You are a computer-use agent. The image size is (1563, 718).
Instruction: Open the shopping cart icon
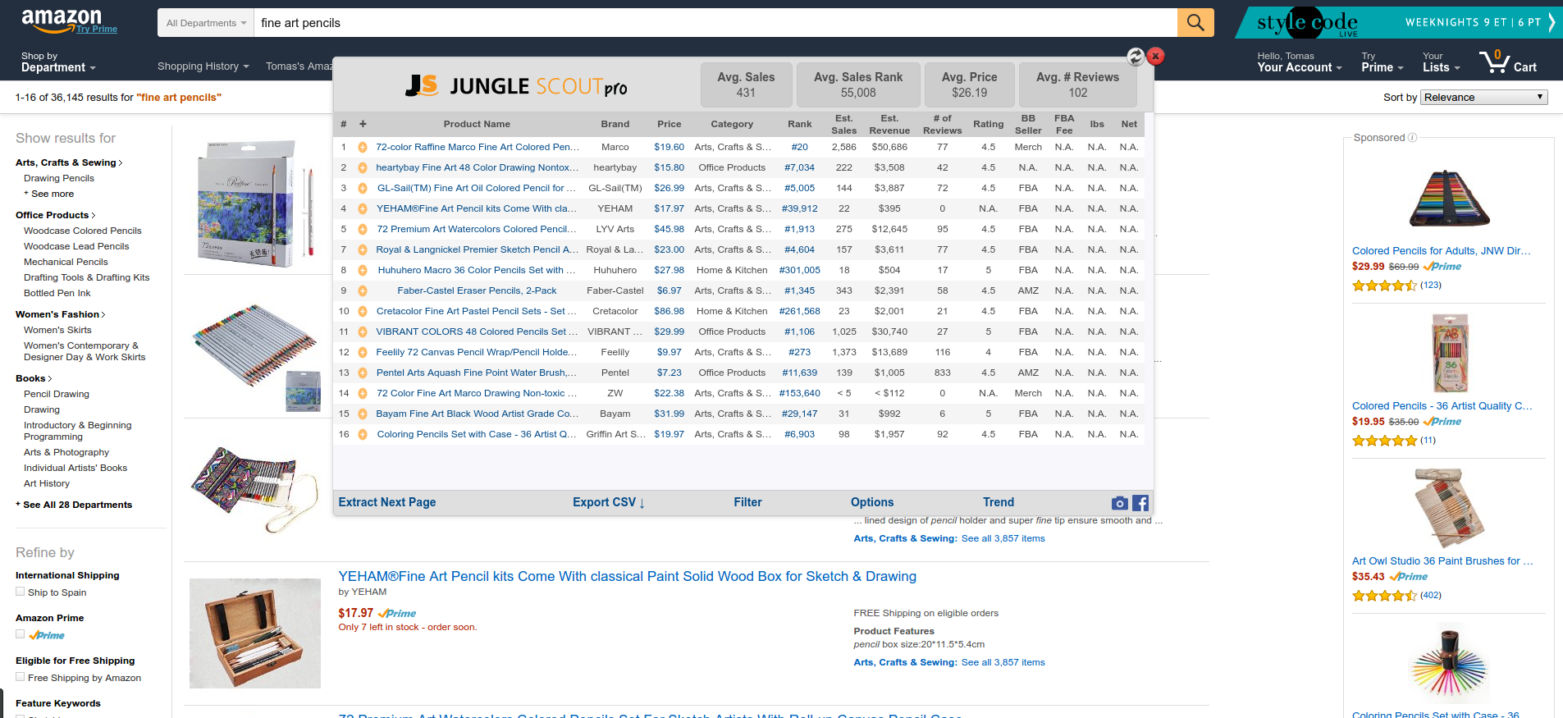(x=1508, y=62)
